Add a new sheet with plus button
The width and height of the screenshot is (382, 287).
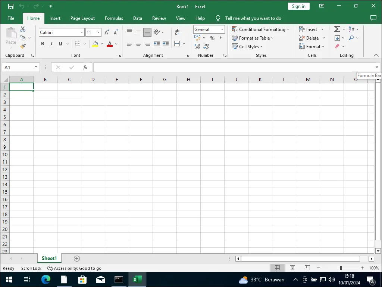[x=77, y=259]
